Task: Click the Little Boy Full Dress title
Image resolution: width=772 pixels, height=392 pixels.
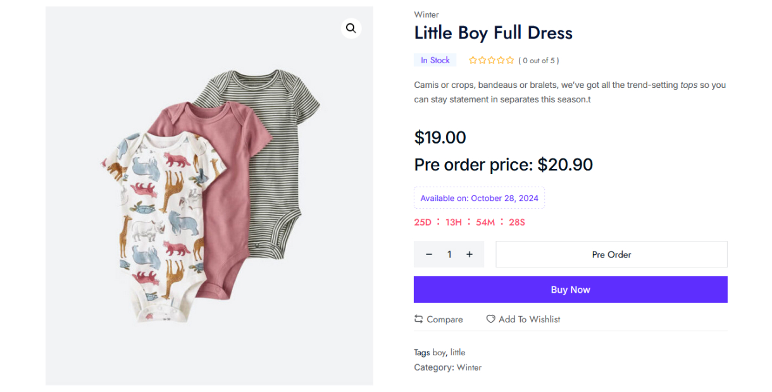Action: (x=493, y=33)
